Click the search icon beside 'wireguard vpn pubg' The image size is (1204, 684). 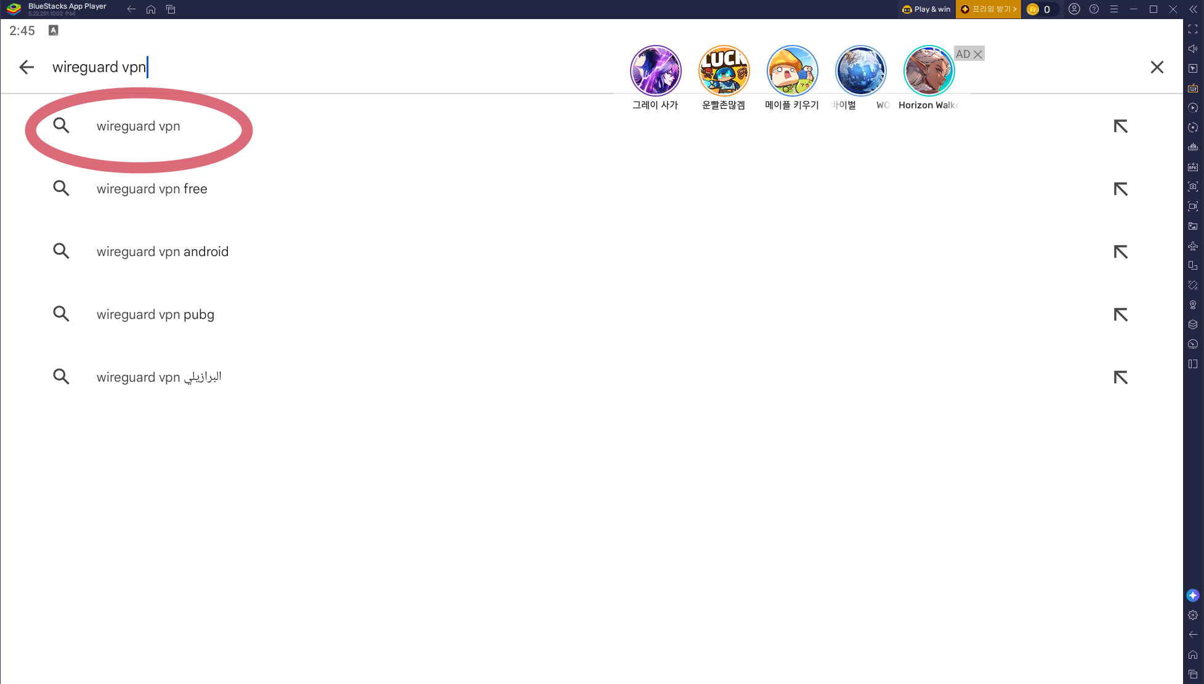61,314
